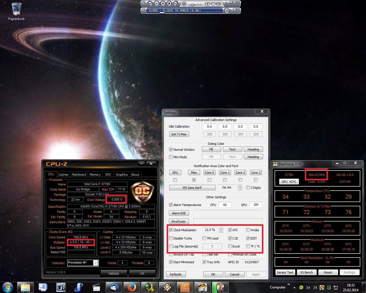
Task: Toggle Start Minimized checkbox
Action: tap(171, 262)
